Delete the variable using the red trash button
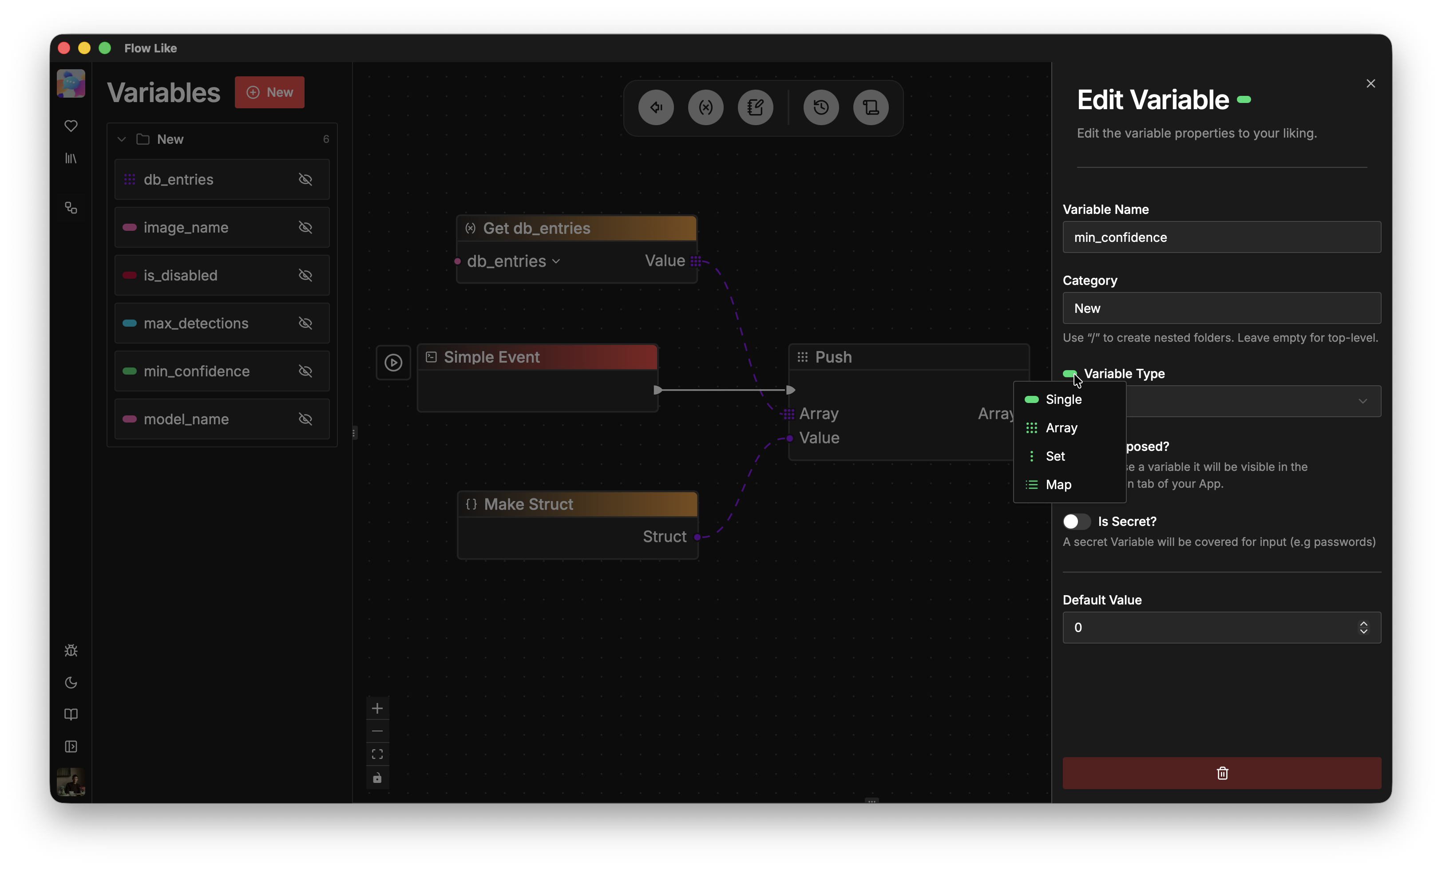This screenshot has width=1442, height=869. click(x=1221, y=773)
